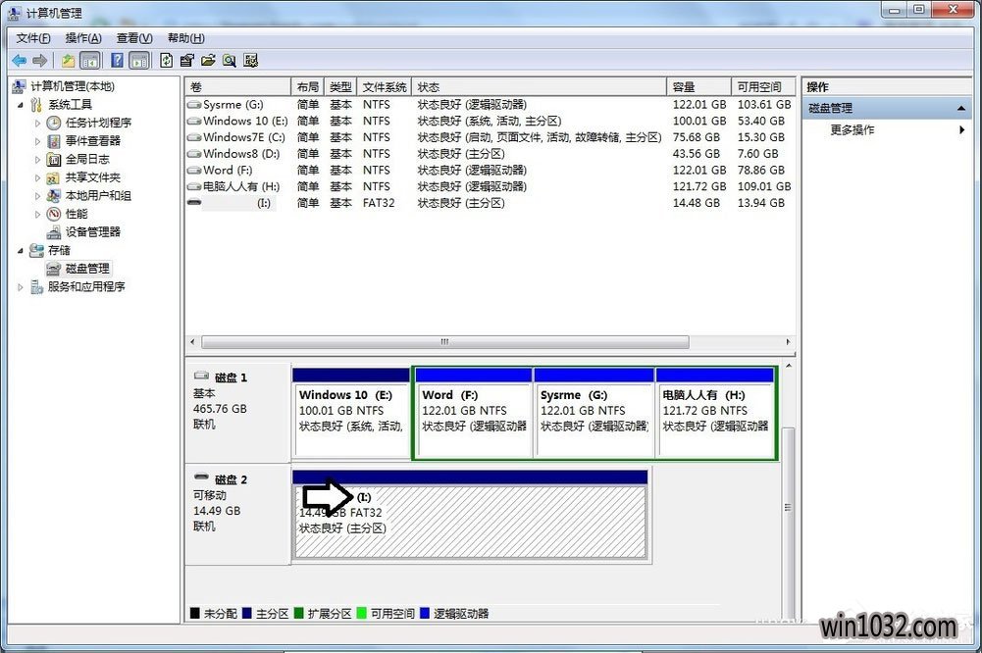The image size is (982, 653).
Task: Sort by the 容量 column header
Action: 698,87
